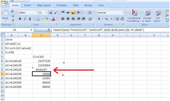Viewport: 170px width, 101px height.
Task: Click the red Font Color swatch
Action: pos(53,19)
